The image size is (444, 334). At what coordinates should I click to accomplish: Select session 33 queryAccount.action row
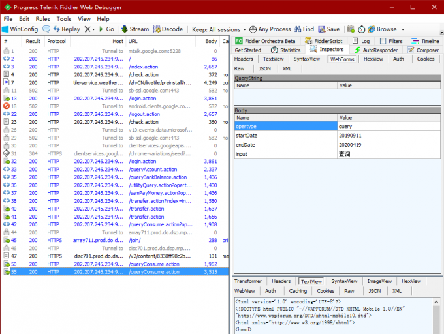pos(115,169)
